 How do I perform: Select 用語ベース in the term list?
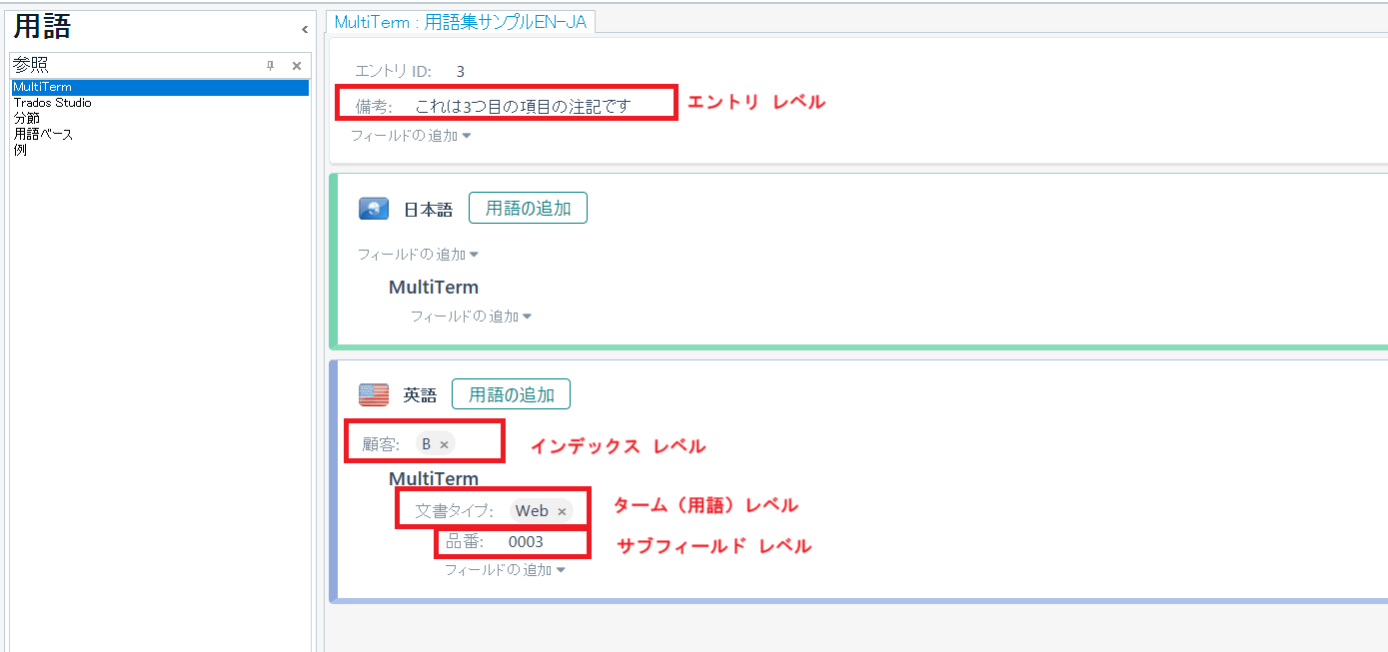coord(43,134)
